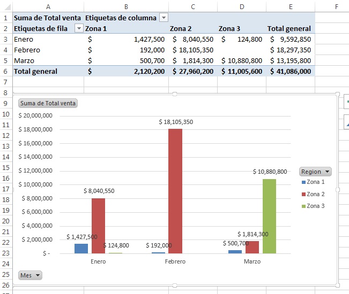
Task: Open the Etiquetas de columna filter dropdown
Action: (164, 18)
